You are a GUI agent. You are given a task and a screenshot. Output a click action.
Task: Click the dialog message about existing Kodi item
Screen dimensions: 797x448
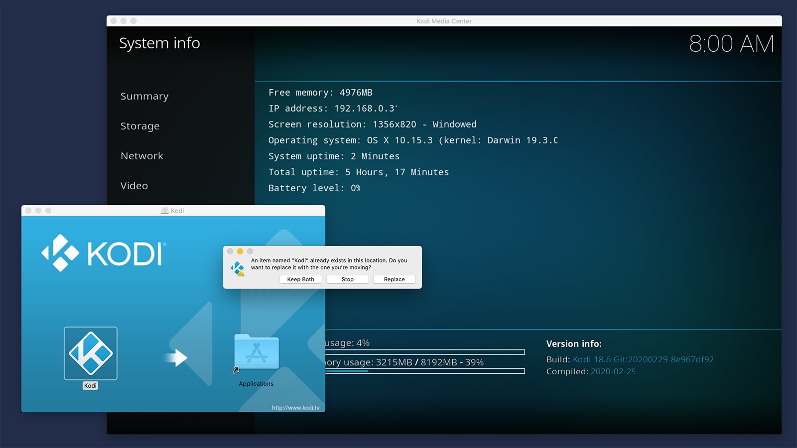329,264
